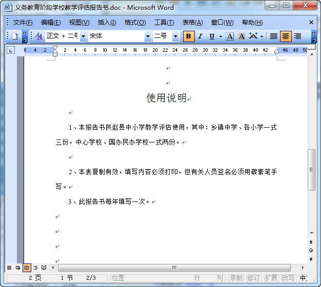Open the 视图(V) menu
The image size is (321, 287).
click(x=79, y=23)
